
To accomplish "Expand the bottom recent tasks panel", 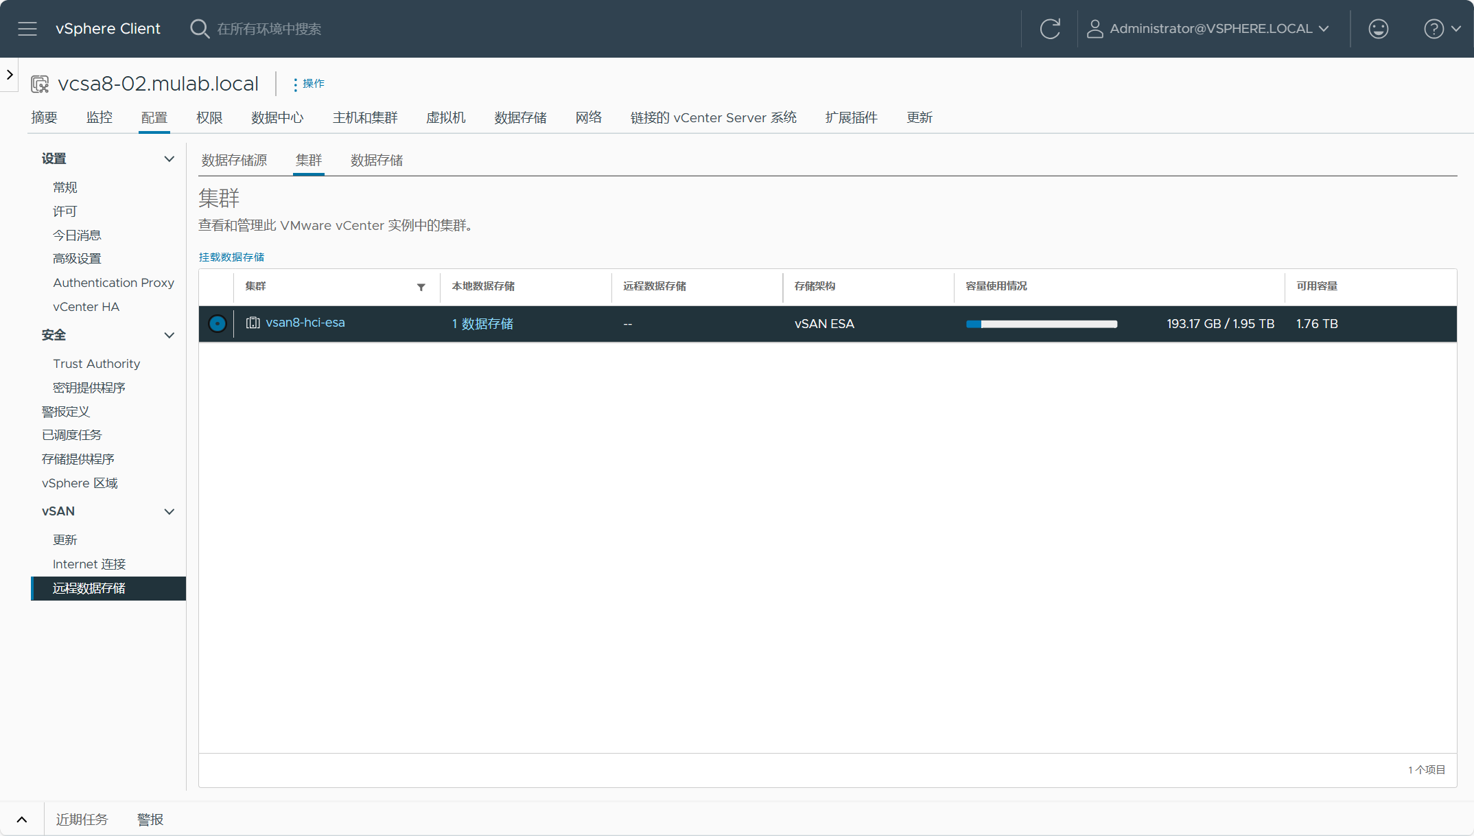I will coord(22,820).
